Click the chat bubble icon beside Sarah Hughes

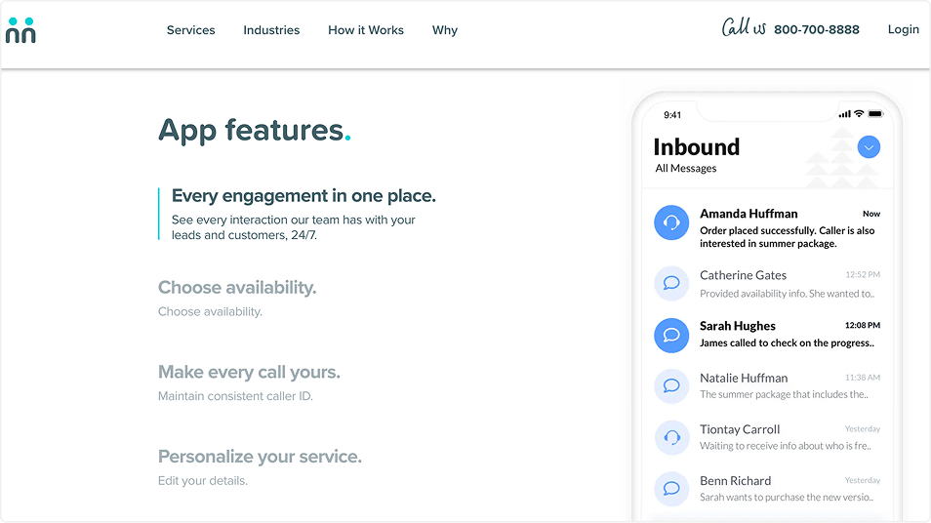(671, 336)
